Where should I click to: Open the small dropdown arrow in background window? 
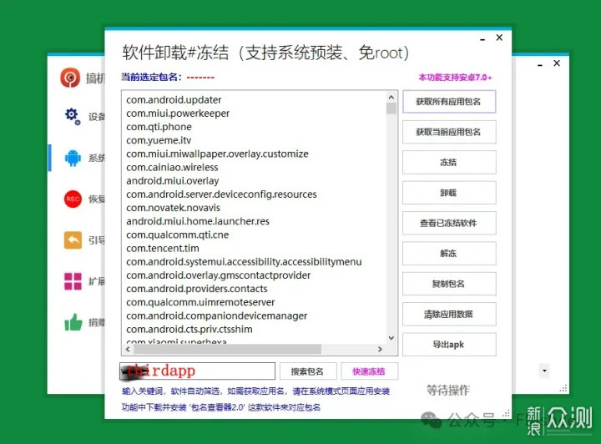(x=544, y=371)
